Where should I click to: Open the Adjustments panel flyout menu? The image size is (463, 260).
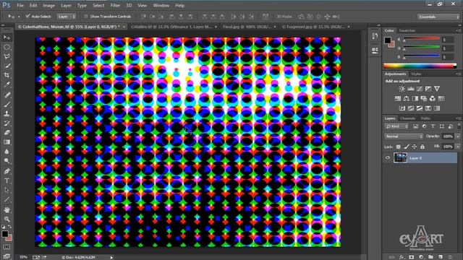point(458,74)
